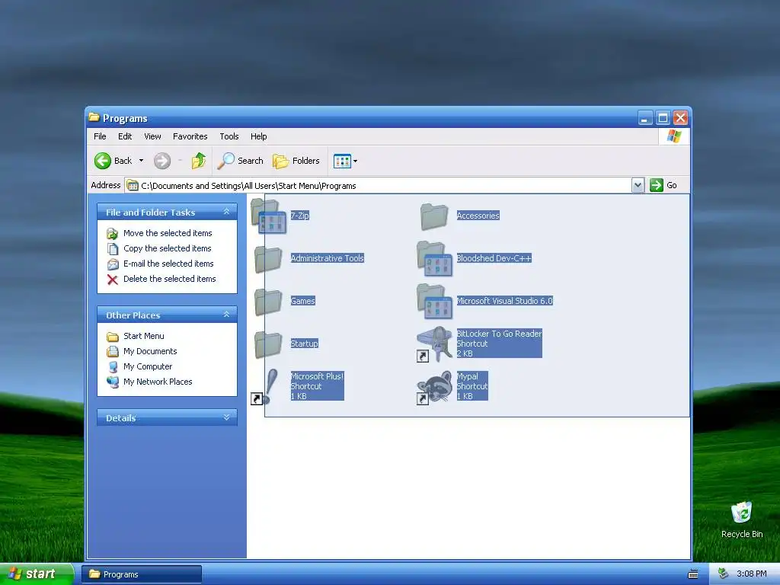Go up one folder level icon
780x585 pixels.
(x=199, y=161)
